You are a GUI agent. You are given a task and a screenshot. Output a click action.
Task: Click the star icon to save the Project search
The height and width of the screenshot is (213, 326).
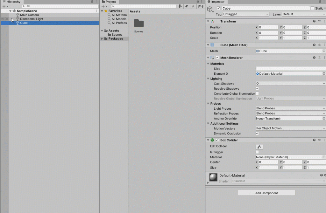193,6
